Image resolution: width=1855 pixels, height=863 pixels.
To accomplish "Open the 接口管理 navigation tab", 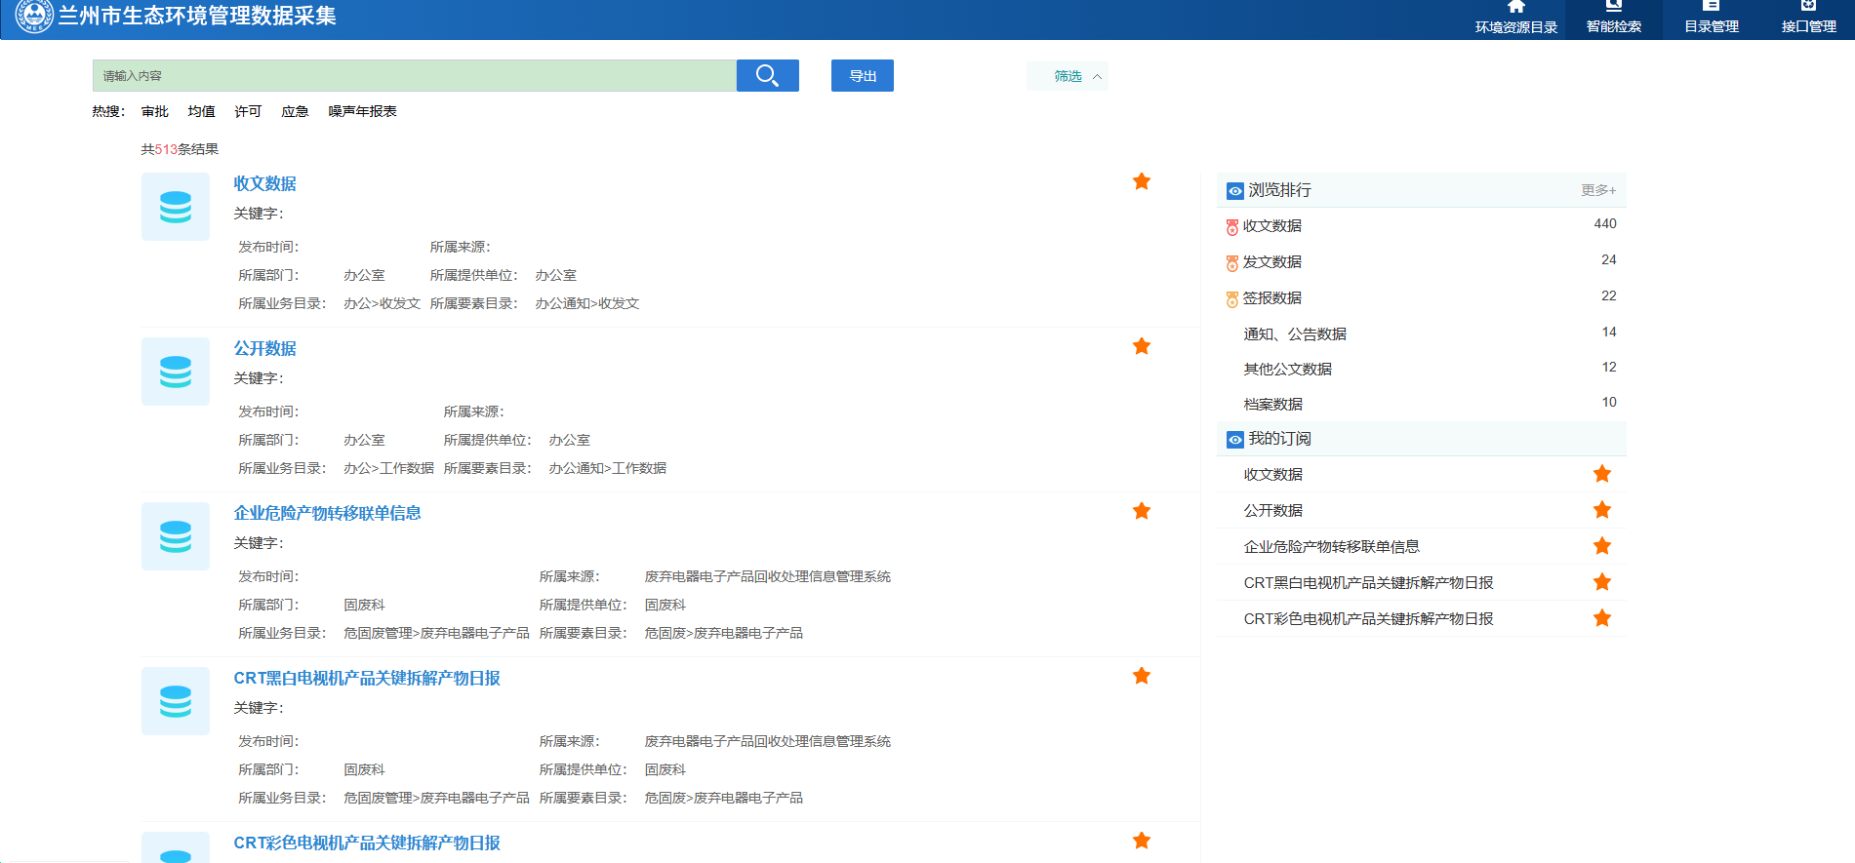I will [1808, 20].
